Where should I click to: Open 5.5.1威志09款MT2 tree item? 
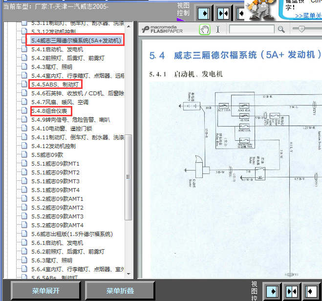(x=55, y=172)
